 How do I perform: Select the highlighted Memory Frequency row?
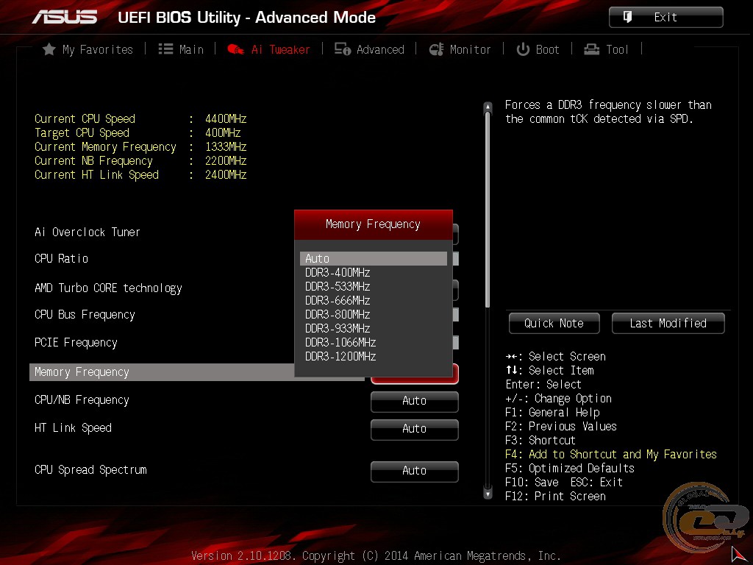(x=197, y=372)
